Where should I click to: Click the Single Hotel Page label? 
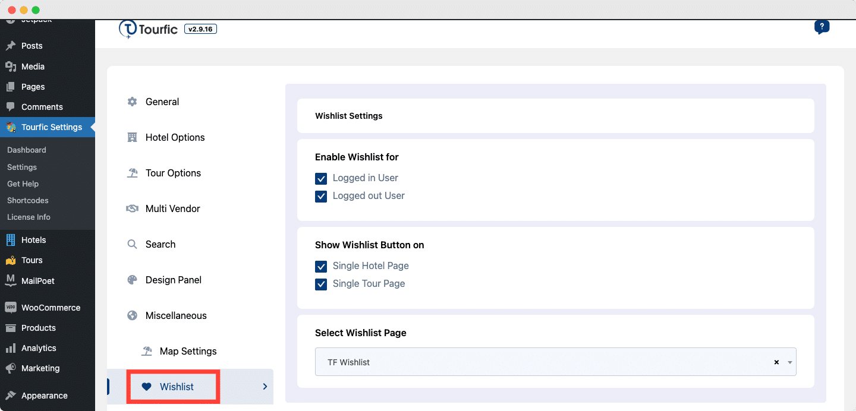point(371,265)
